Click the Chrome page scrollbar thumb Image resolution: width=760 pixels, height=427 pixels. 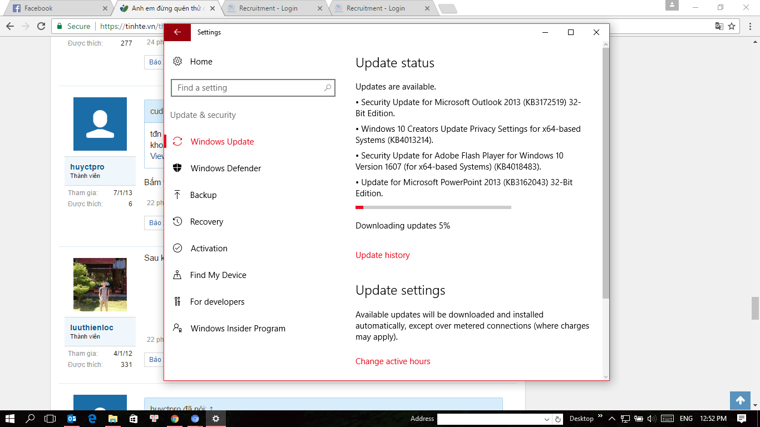[755, 308]
